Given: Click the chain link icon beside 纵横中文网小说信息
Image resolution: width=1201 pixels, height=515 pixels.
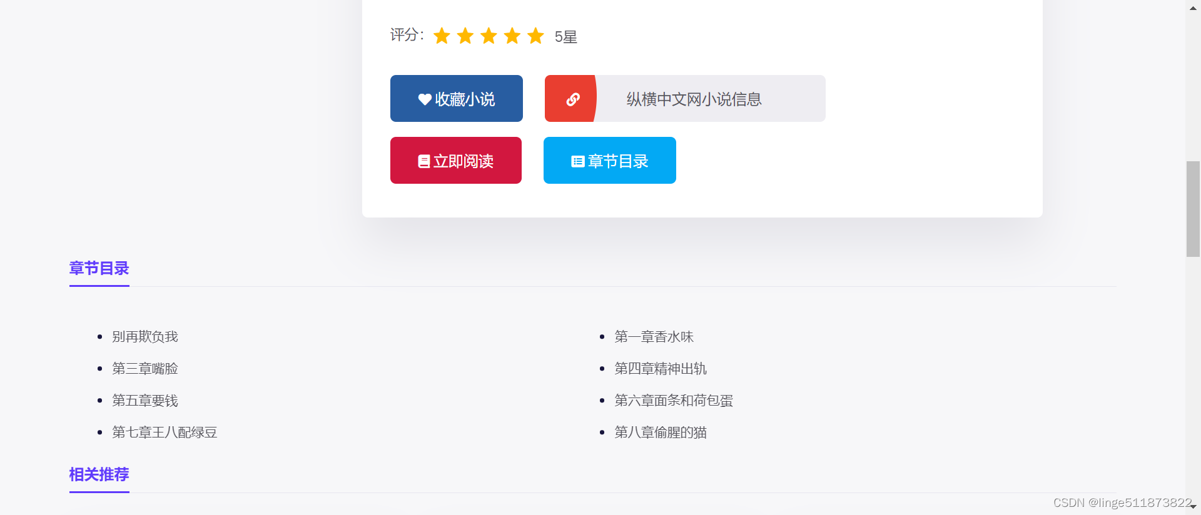Looking at the screenshot, I should pos(572,98).
